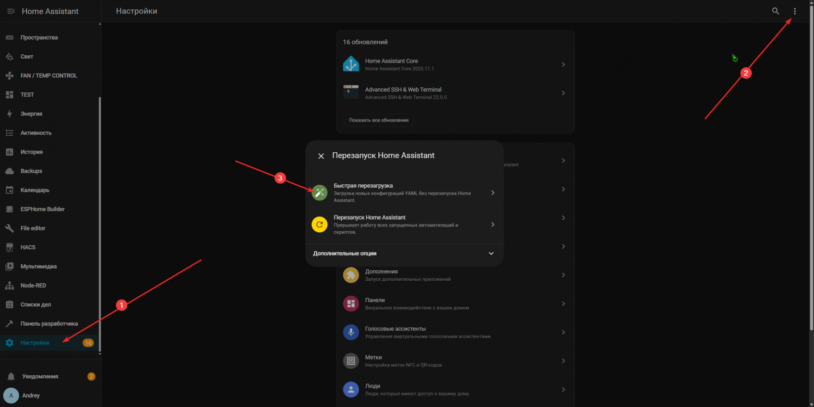Click the Backups cloud icon
Viewport: 814px width, 407px height.
[x=9, y=171]
